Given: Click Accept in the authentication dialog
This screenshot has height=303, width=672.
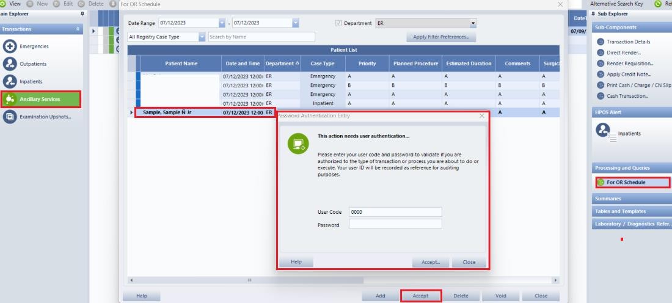Looking at the screenshot, I should [431, 262].
